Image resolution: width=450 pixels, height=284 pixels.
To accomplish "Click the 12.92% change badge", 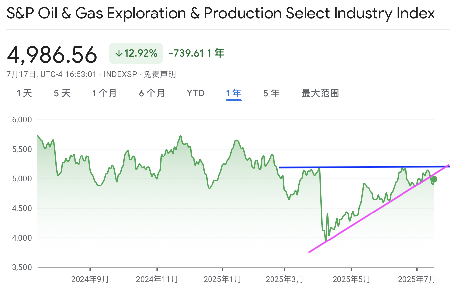I will 136,53.
